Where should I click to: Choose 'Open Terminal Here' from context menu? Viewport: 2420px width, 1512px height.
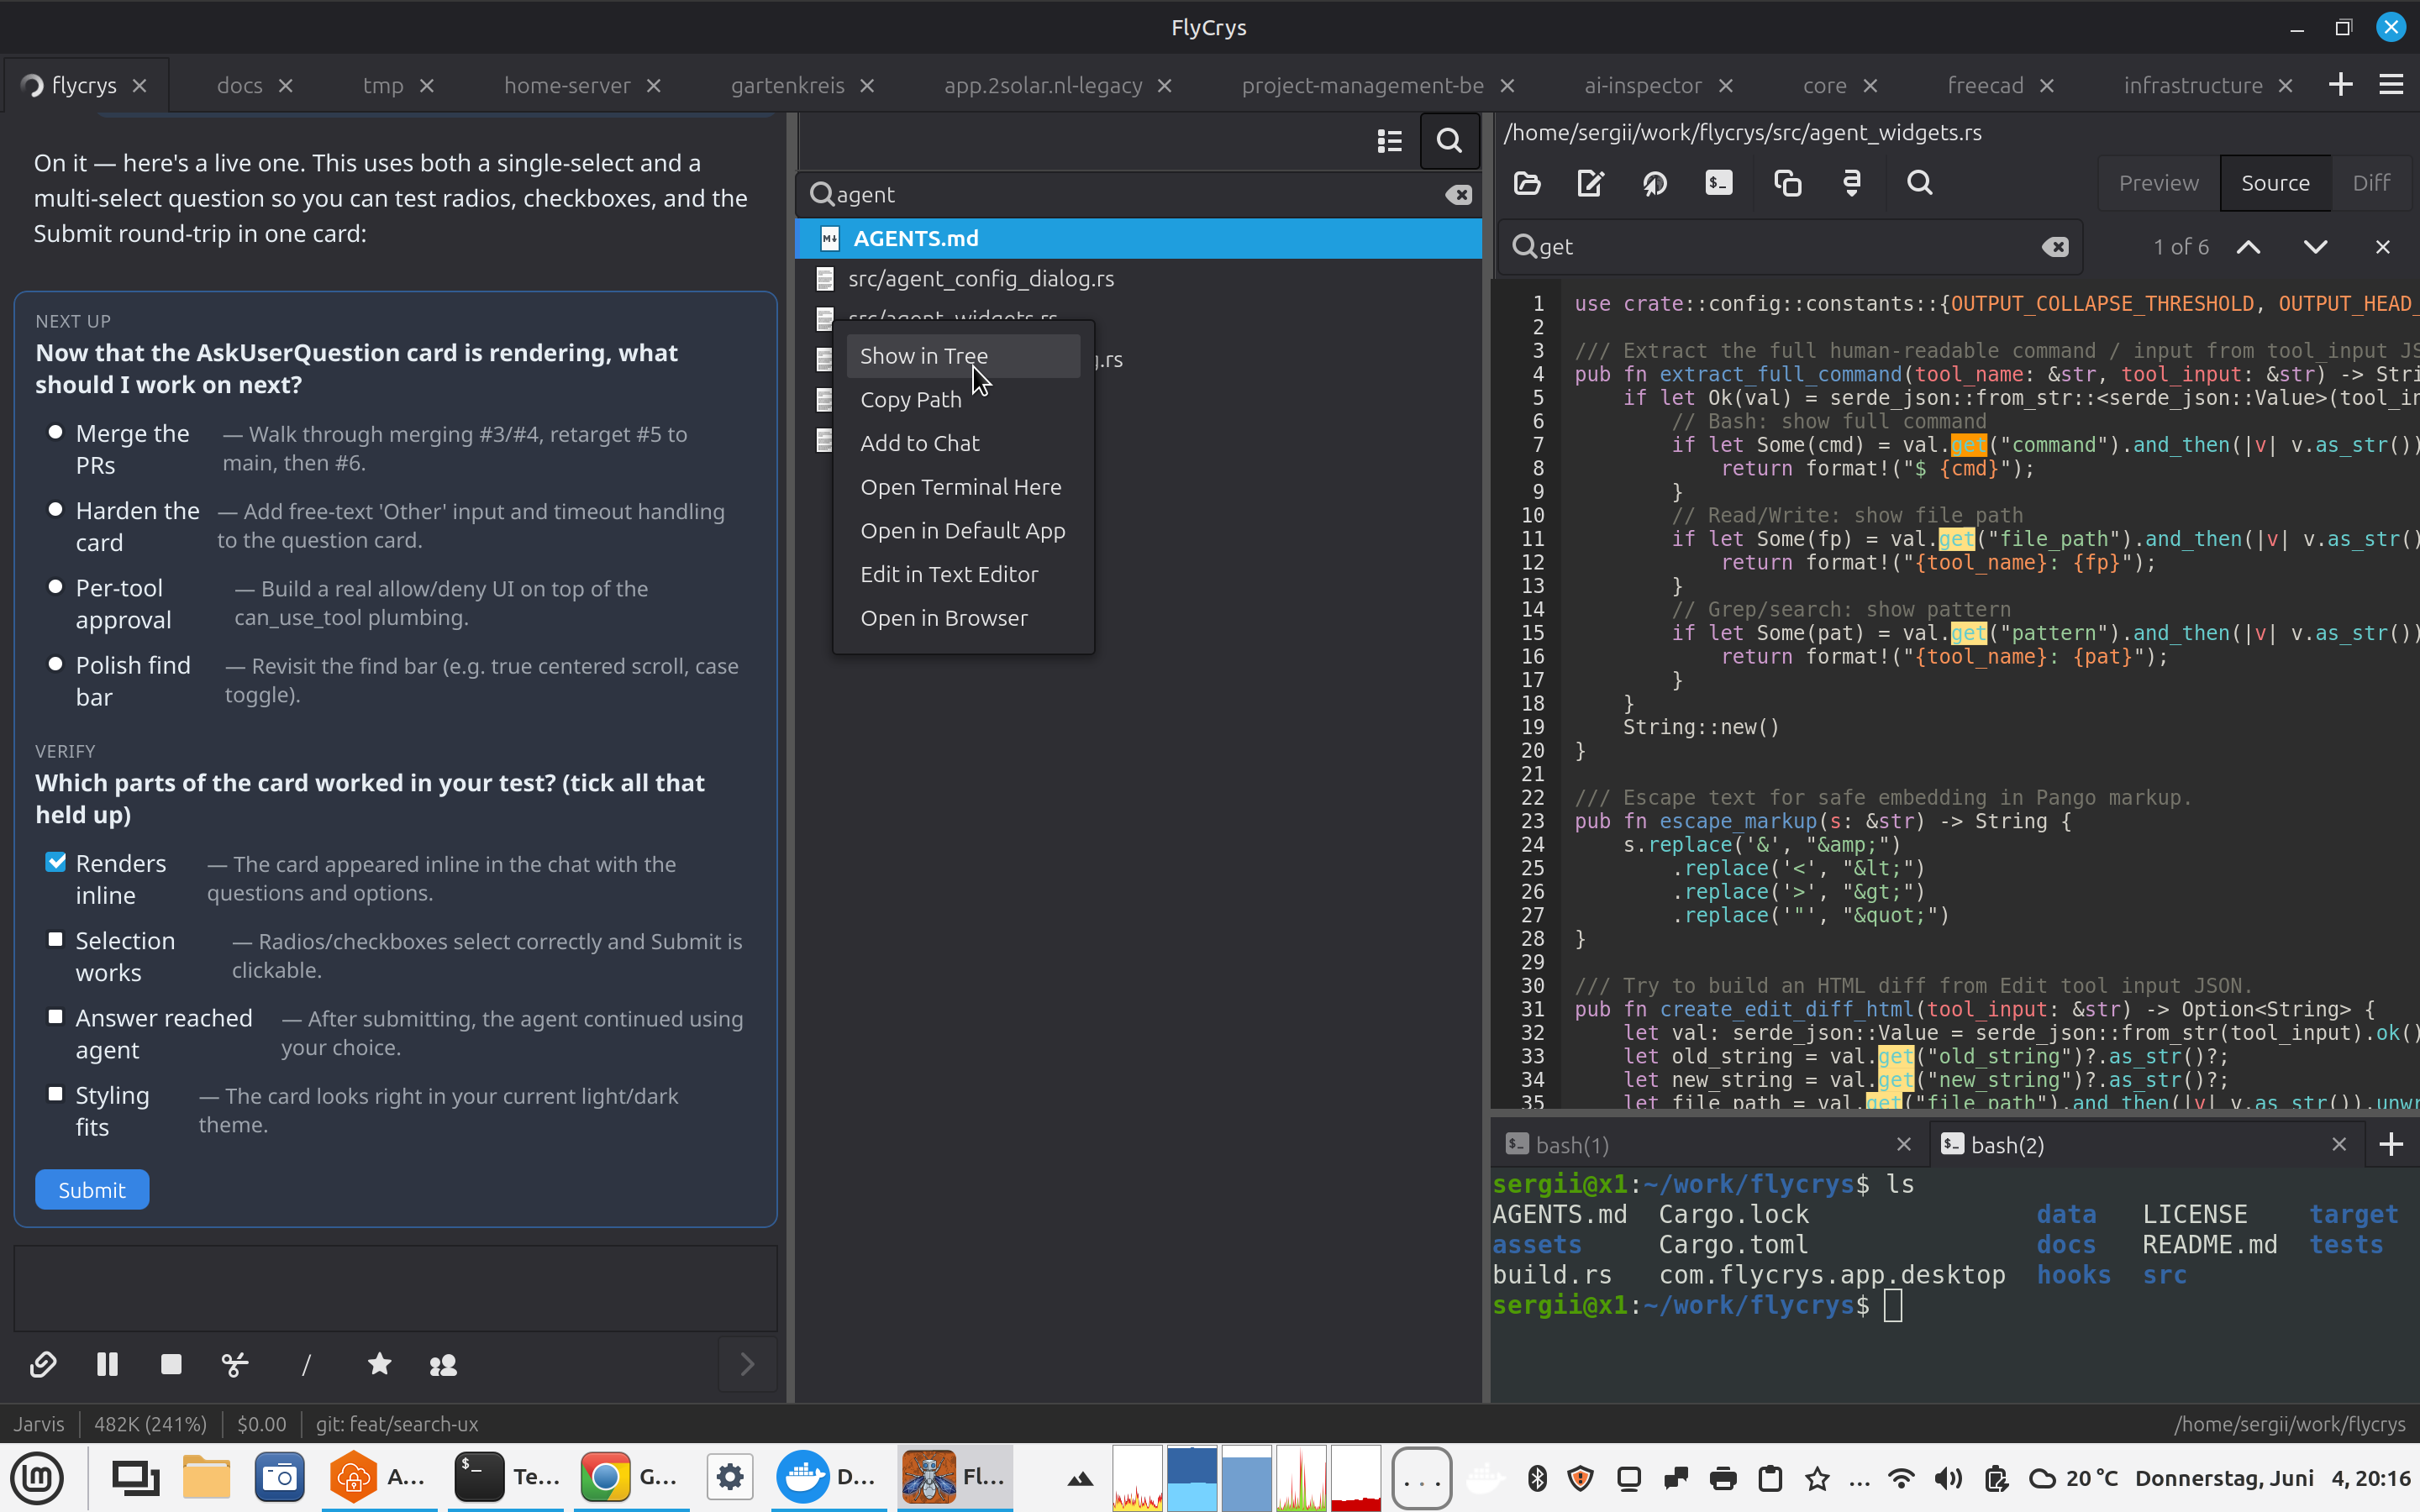(963, 487)
